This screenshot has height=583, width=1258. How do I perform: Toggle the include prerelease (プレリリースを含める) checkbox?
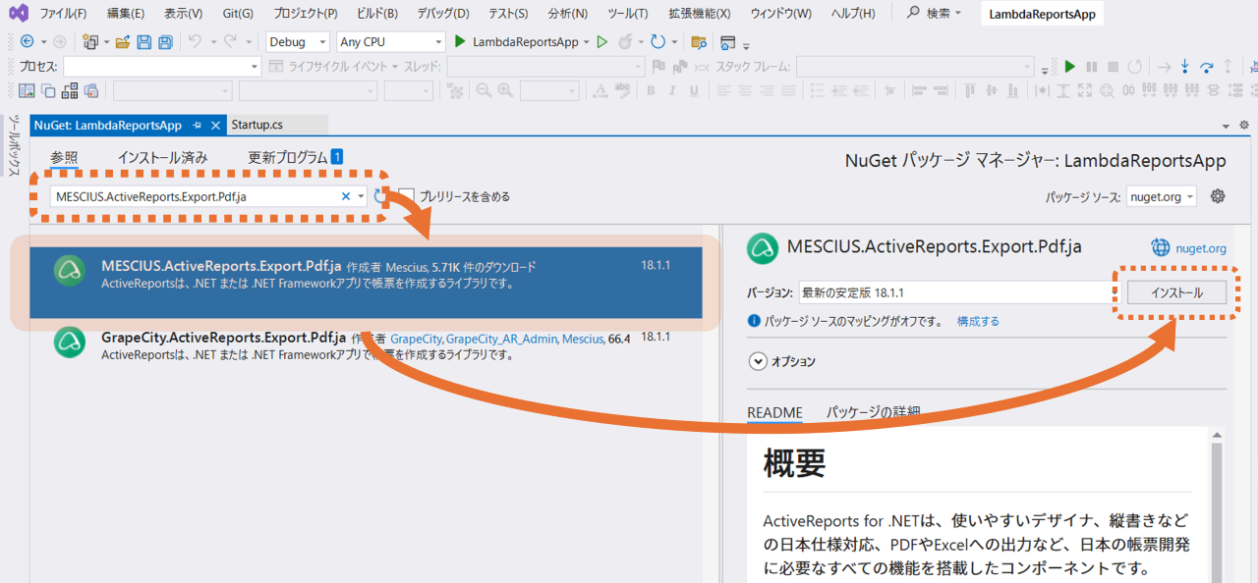coord(407,196)
